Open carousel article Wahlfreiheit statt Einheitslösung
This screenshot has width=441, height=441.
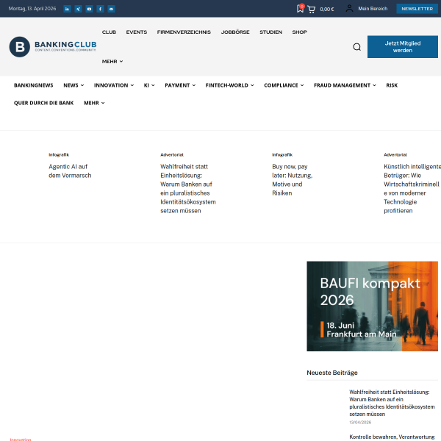pyautogui.click(x=188, y=188)
